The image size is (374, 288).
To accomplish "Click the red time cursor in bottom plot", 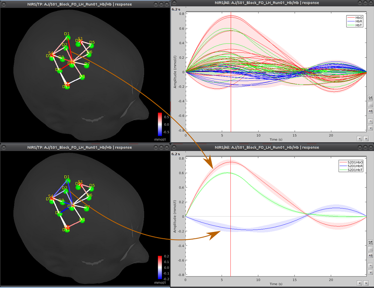I will tap(231, 216).
